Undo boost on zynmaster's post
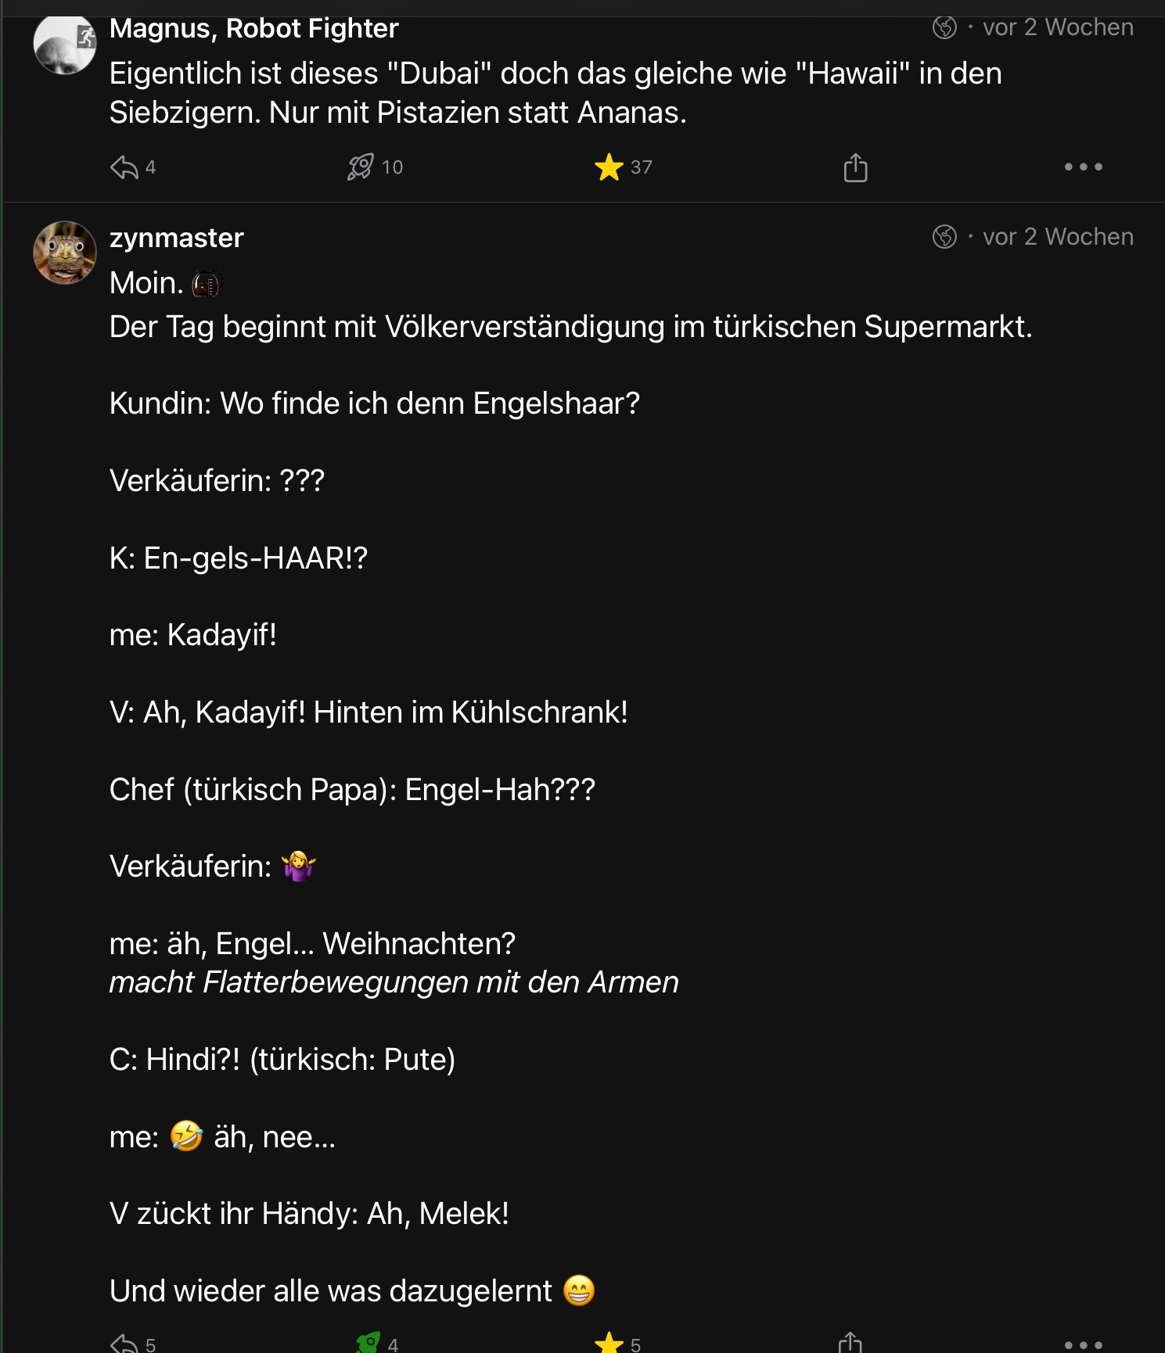 (x=368, y=1343)
